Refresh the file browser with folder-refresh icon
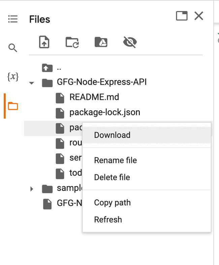This screenshot has width=219, height=265. click(x=72, y=42)
